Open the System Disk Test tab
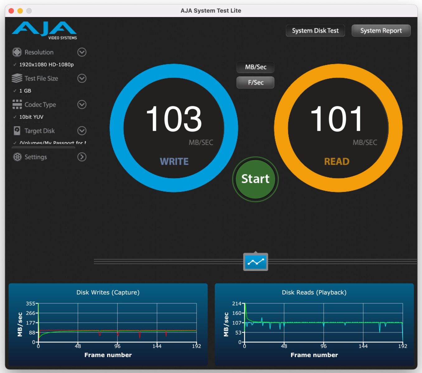Viewport: 422px width, 373px height. (x=315, y=30)
